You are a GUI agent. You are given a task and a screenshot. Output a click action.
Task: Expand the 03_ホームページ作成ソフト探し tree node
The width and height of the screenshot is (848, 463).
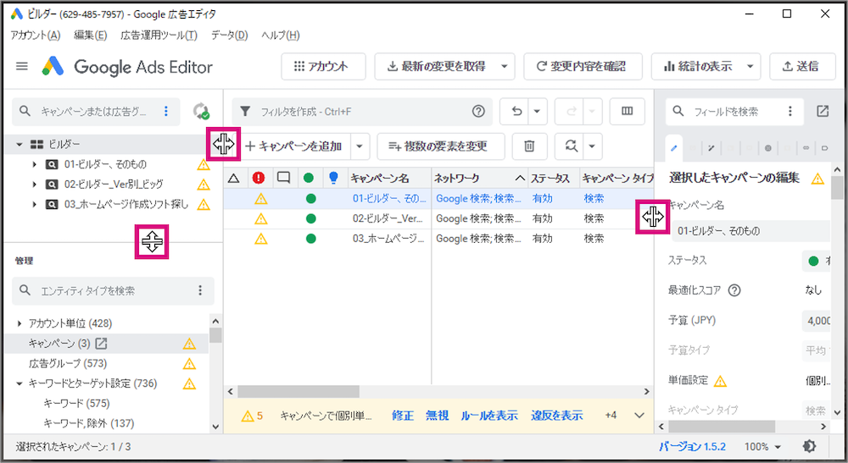click(34, 204)
